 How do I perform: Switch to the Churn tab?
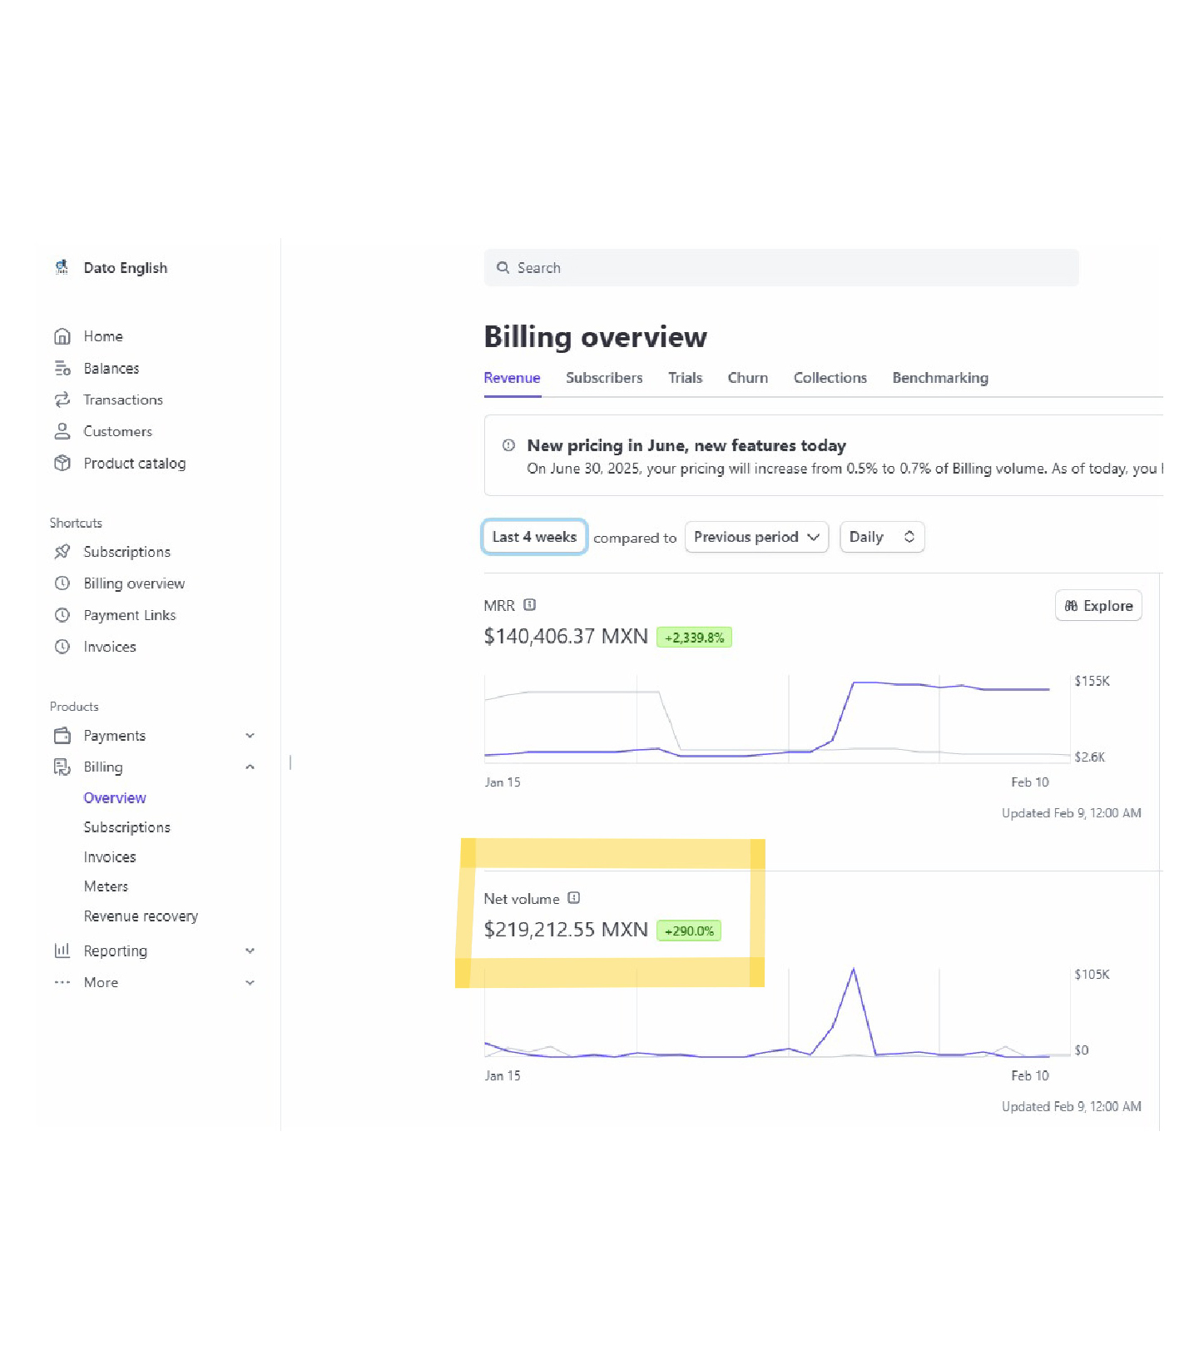click(x=748, y=378)
